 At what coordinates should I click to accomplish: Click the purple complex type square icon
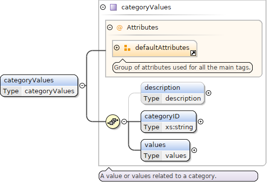114,7
